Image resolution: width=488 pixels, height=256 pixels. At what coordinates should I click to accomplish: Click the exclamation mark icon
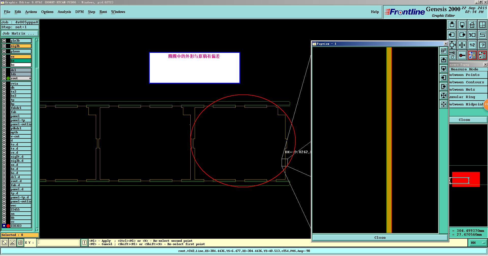point(84,243)
